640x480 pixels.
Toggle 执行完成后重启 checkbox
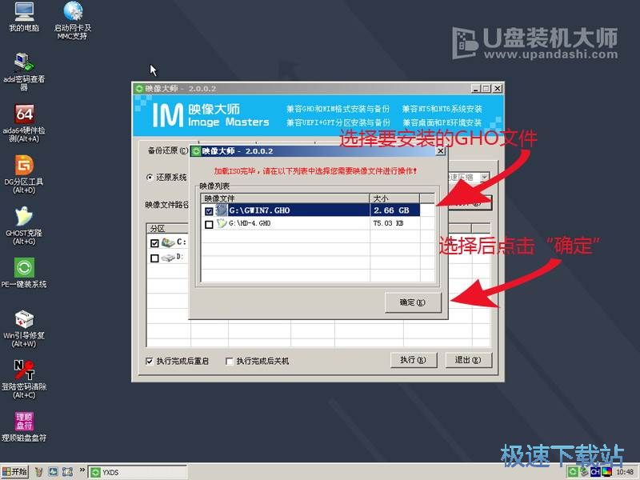(x=150, y=361)
